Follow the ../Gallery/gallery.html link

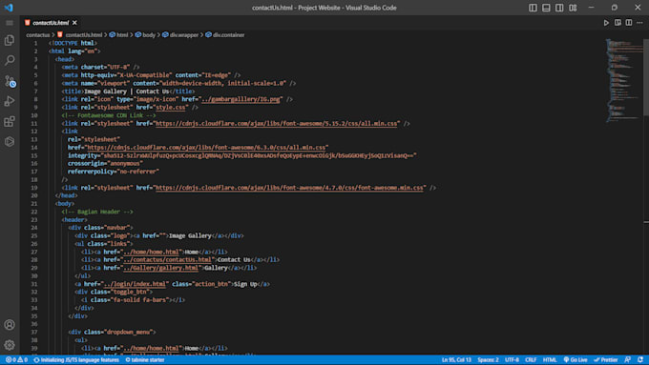(x=160, y=268)
